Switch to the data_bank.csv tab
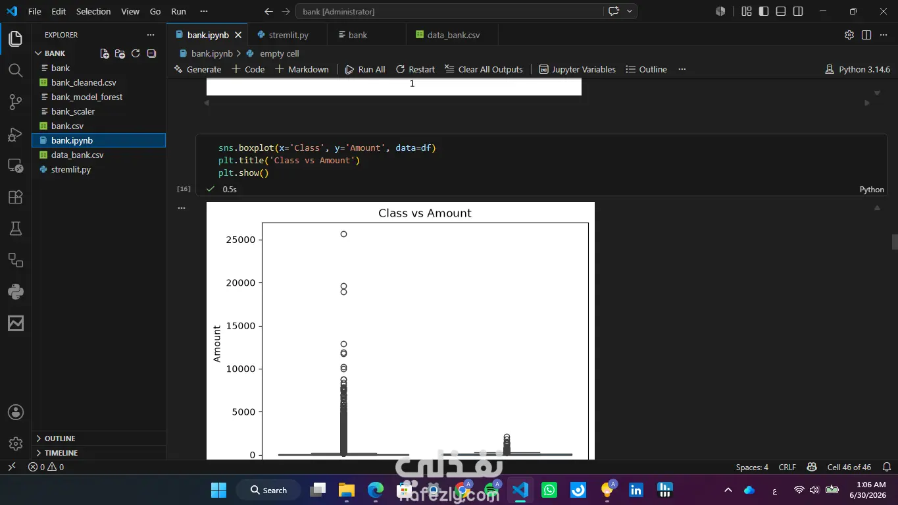898x505 pixels. coord(453,35)
